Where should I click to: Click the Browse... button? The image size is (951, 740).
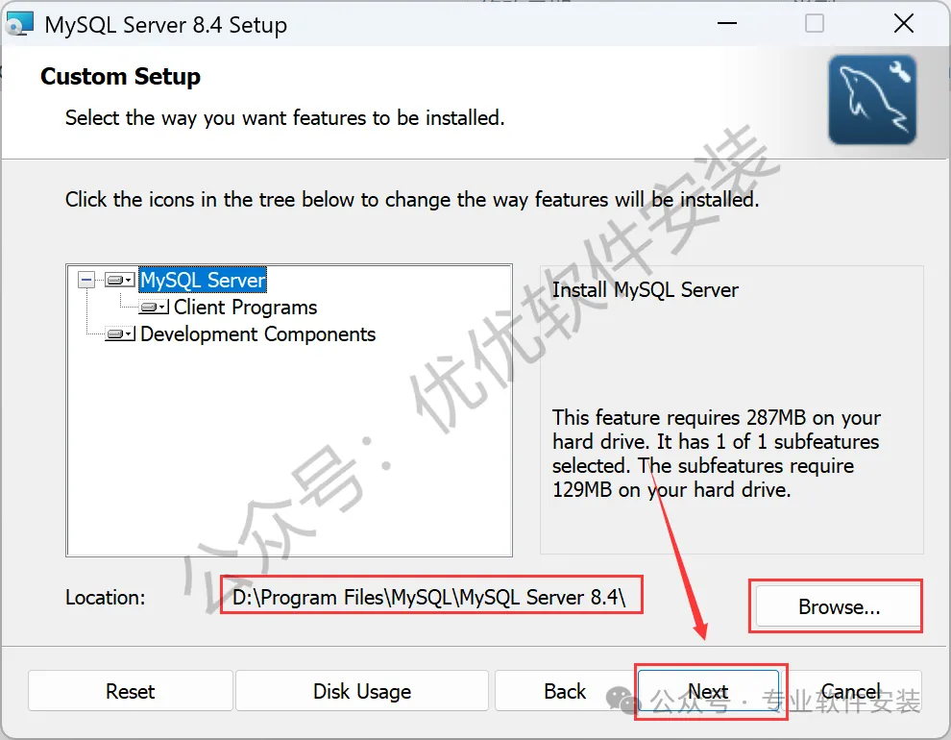tap(839, 606)
